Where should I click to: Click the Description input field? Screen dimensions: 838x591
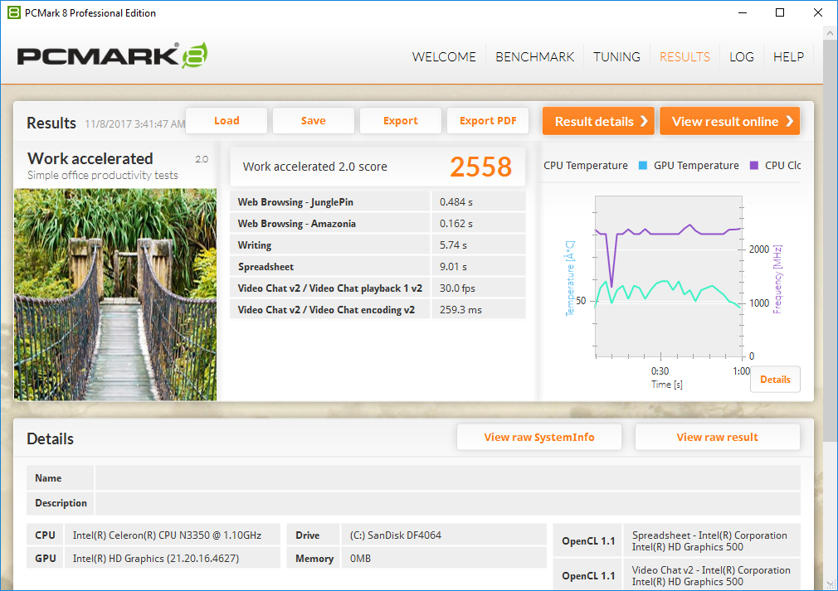pos(448,503)
